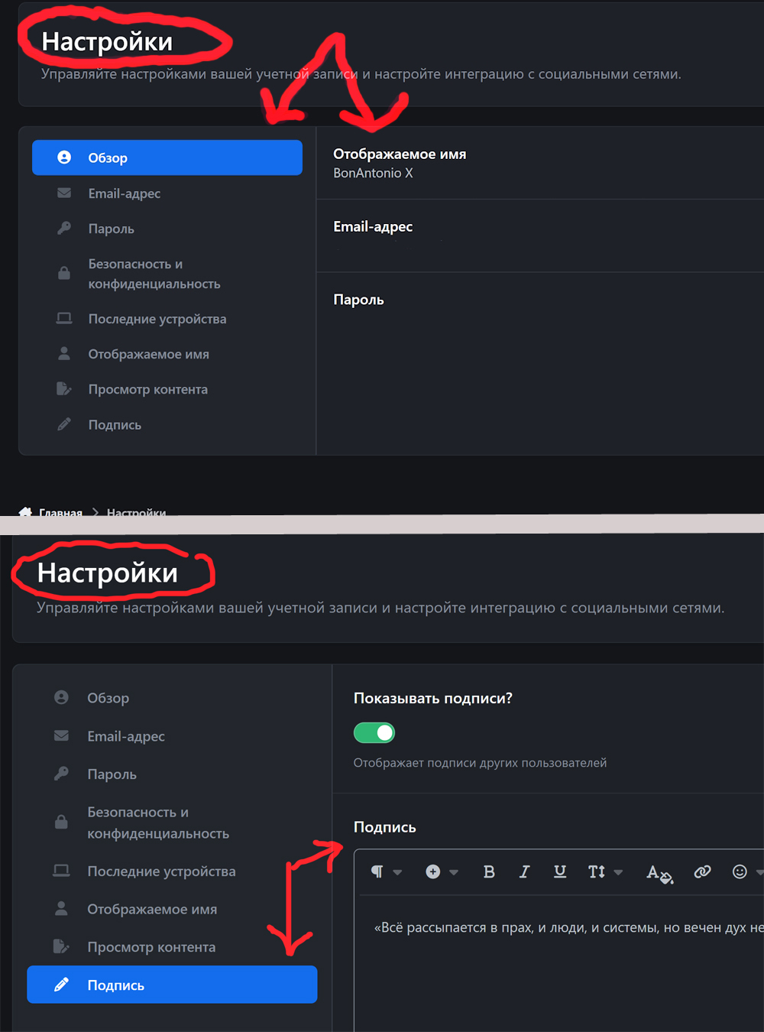Click the user icon on highlighted Обзор
764x1032 pixels.
(x=64, y=157)
